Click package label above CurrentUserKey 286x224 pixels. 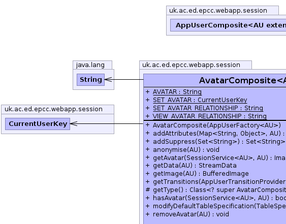[x=53, y=109]
